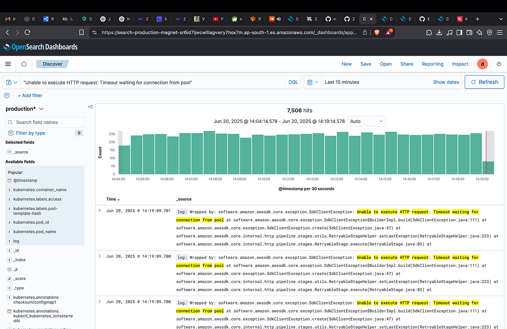Click the OpenSearch Dashboards logo
507x329 pixels.
tap(40, 47)
